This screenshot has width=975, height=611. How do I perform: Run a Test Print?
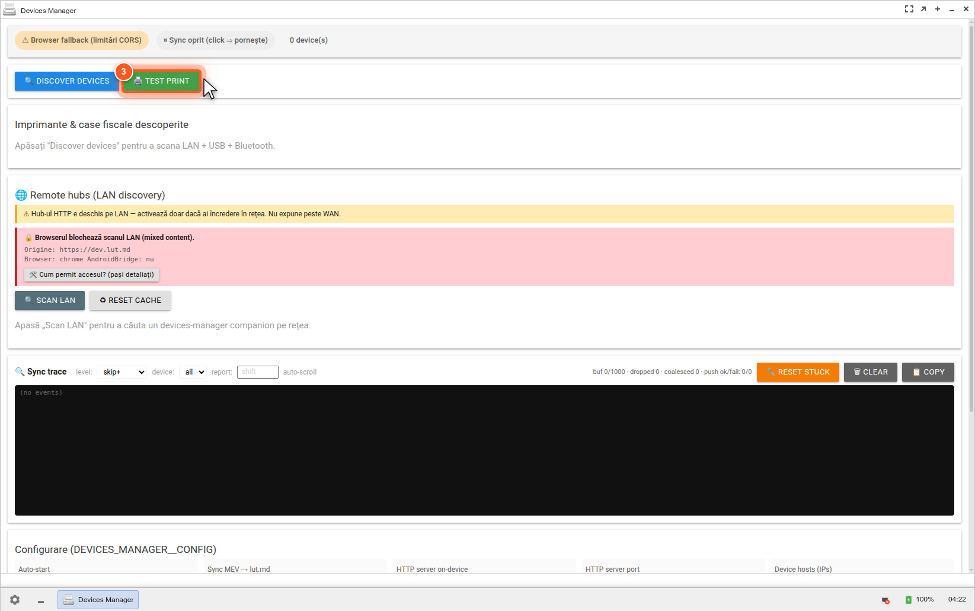point(162,81)
